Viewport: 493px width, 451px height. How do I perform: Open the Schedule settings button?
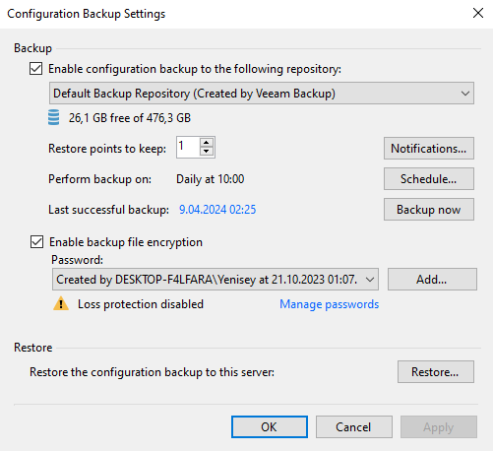(429, 179)
